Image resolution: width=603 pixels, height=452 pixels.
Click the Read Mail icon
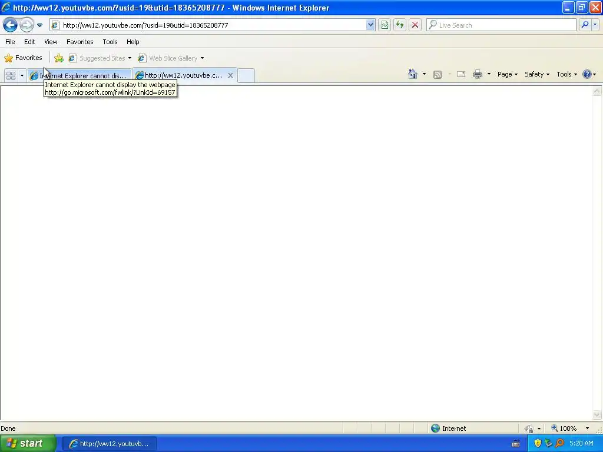coord(461,74)
